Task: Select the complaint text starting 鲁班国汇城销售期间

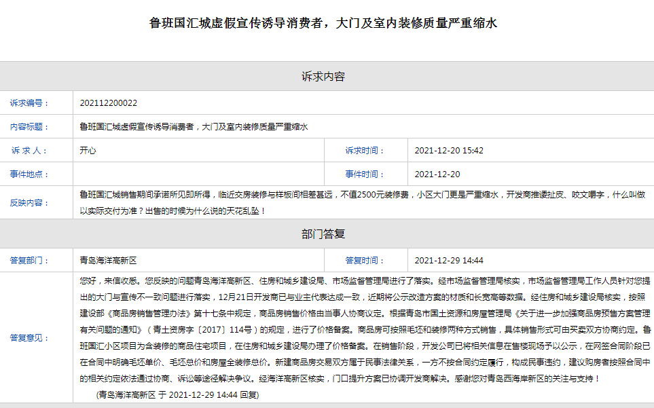Action: coord(363,202)
